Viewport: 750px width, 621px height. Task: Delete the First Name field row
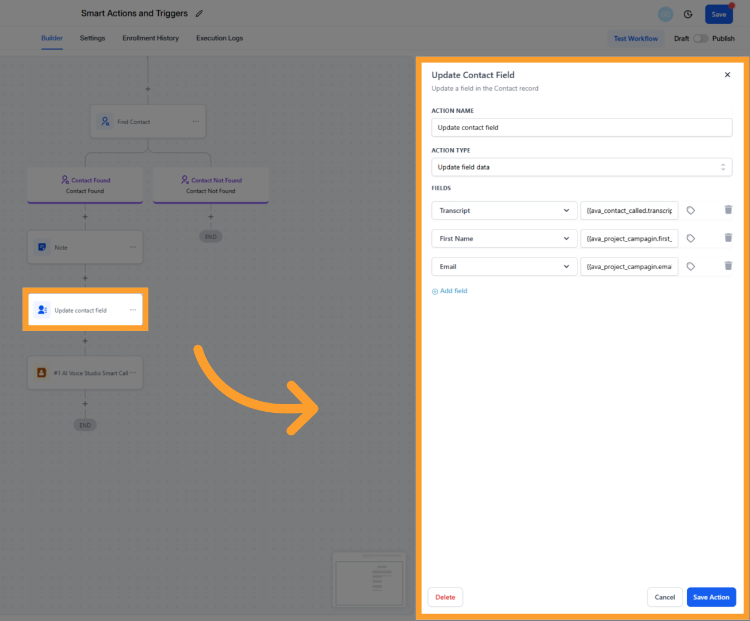click(x=728, y=238)
